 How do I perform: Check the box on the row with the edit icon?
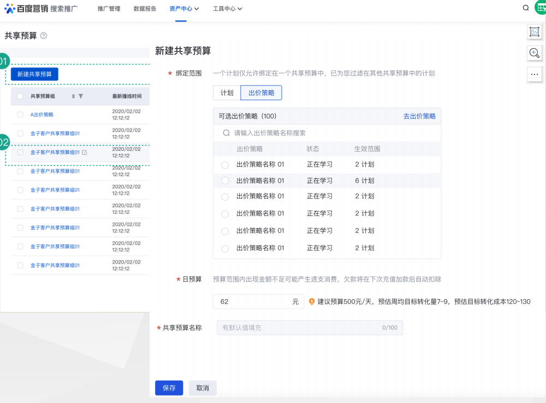tap(20, 153)
